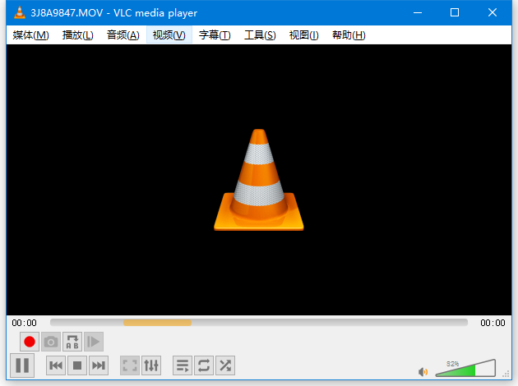Click the VLC cone in video area
Screen dimensions: 518x386
[259, 180]
